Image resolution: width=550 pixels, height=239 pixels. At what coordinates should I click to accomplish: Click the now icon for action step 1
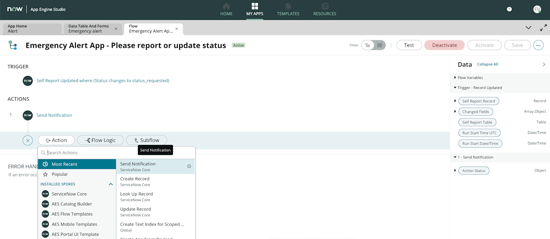[27, 115]
